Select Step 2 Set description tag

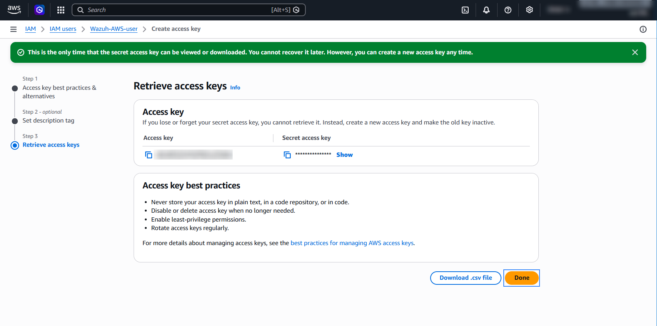[48, 121]
